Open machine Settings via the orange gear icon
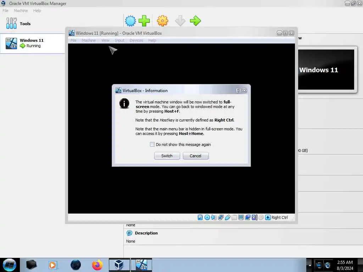The image size is (363, 272). [162, 21]
